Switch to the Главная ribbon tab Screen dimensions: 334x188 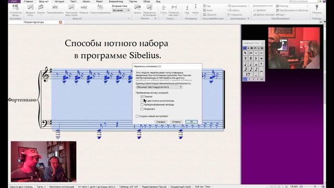(x=28, y=1)
